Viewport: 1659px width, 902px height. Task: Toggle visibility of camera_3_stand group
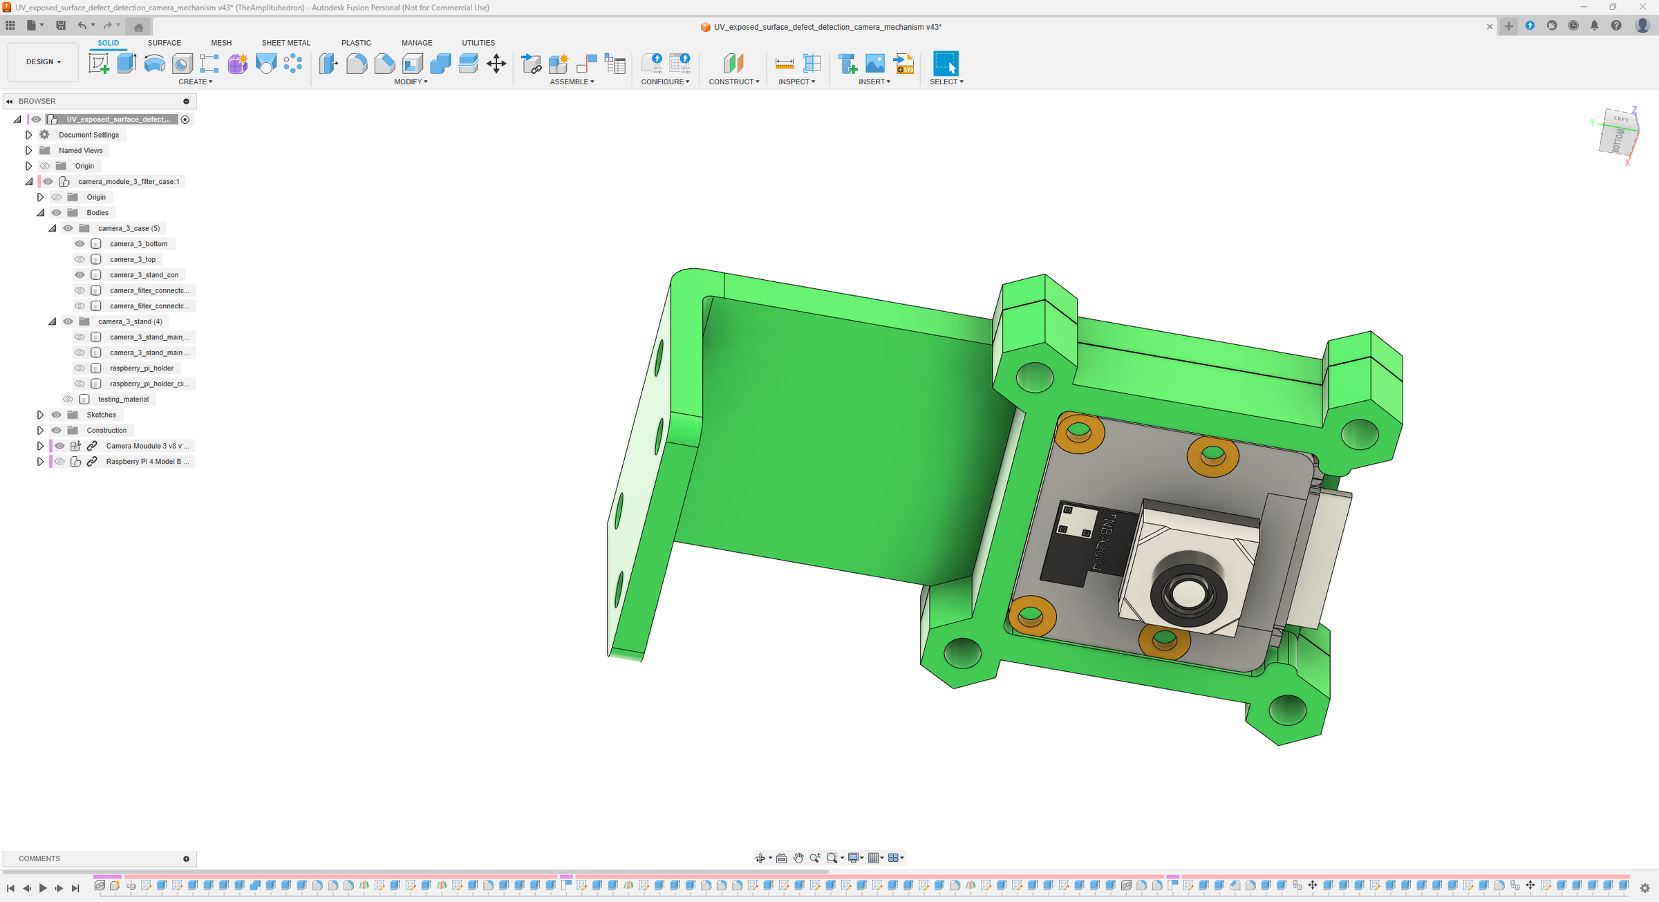[68, 321]
